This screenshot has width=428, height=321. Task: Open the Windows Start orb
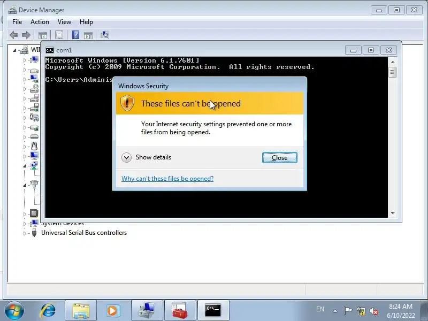[14, 311]
